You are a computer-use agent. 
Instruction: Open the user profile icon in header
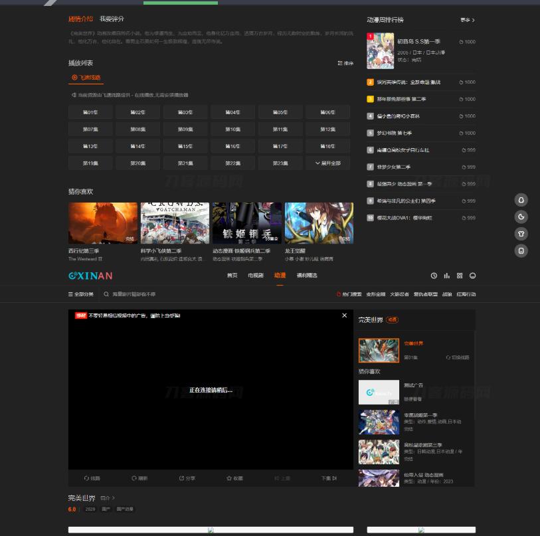tap(473, 276)
